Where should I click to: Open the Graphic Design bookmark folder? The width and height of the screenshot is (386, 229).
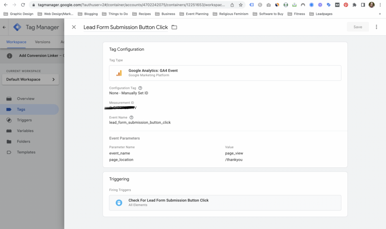19,14
